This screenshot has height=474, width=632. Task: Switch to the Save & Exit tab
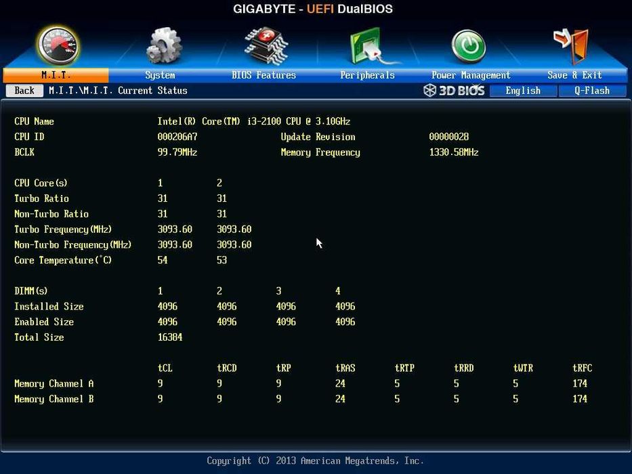pyautogui.click(x=574, y=75)
